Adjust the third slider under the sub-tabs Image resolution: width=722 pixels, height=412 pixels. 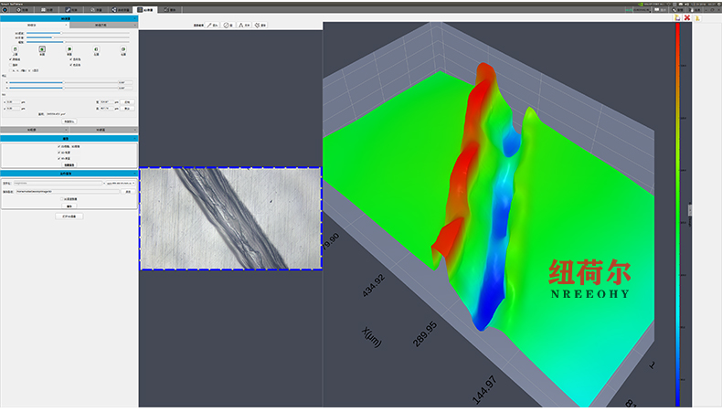(78, 42)
